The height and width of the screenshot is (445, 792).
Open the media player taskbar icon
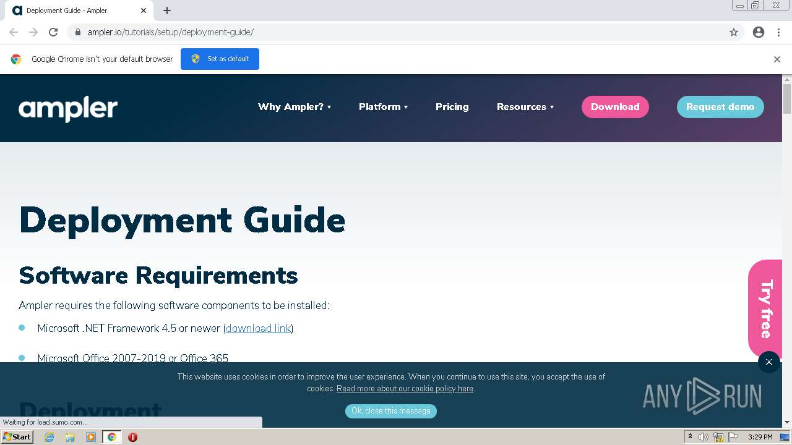(x=91, y=437)
